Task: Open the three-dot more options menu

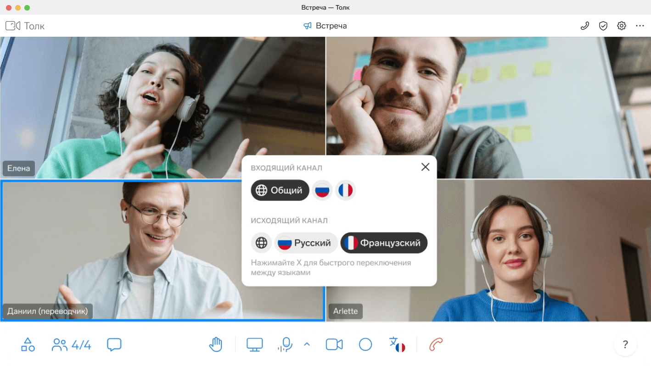Action: click(x=640, y=26)
